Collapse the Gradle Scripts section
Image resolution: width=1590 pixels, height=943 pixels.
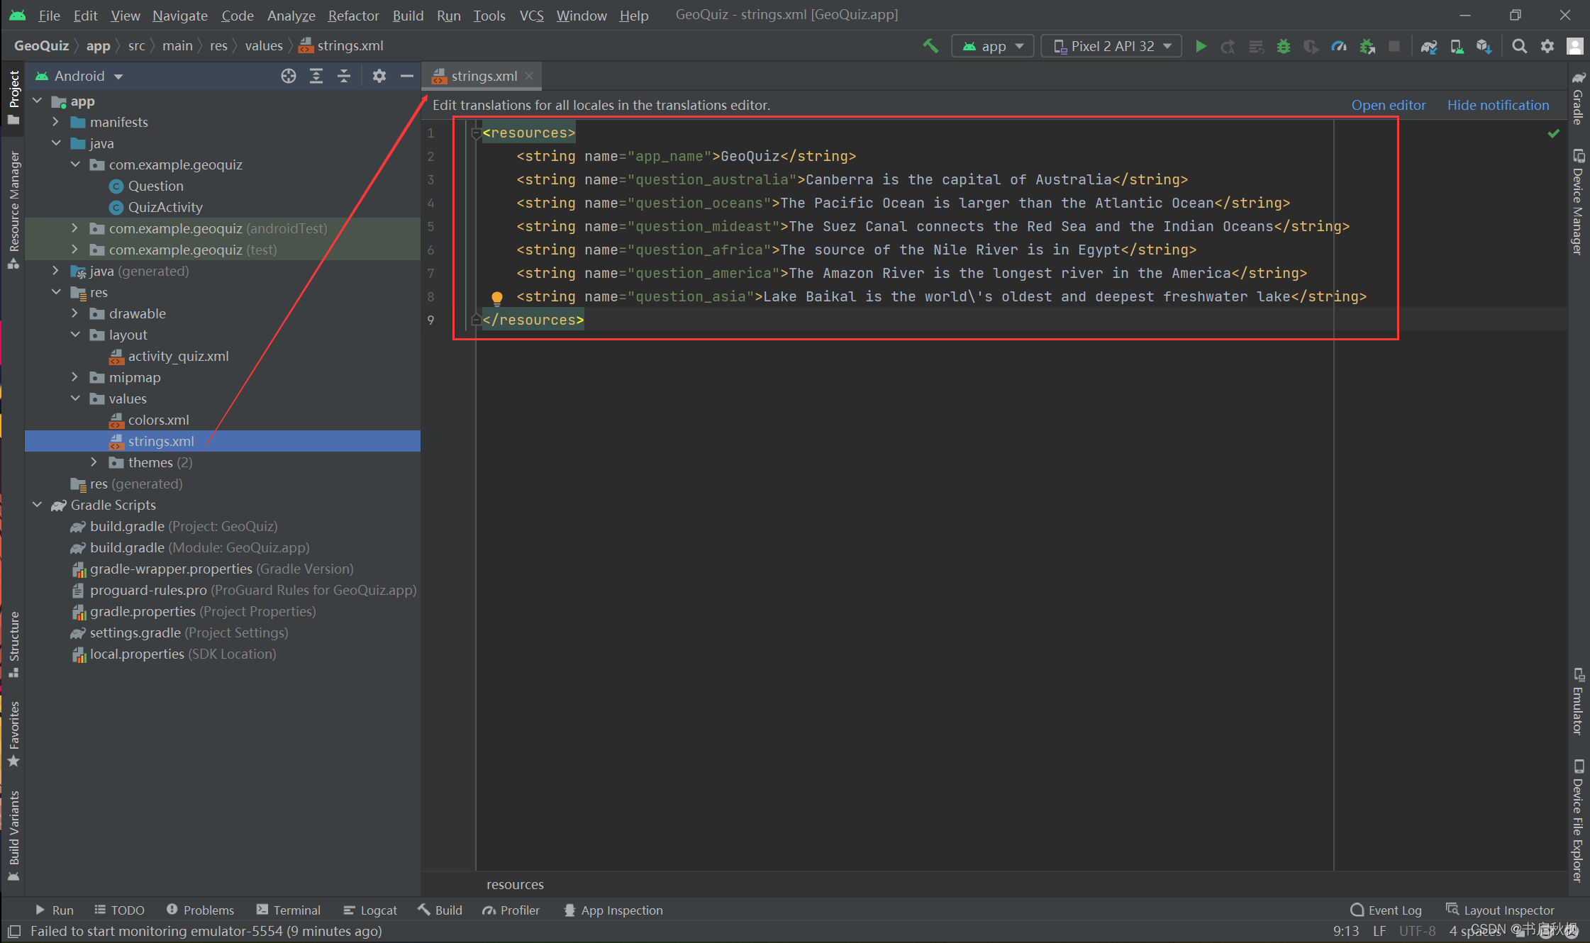(x=37, y=505)
